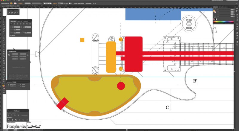Switch to the Alignement panel tab
239x131 pixels.
coord(10,111)
